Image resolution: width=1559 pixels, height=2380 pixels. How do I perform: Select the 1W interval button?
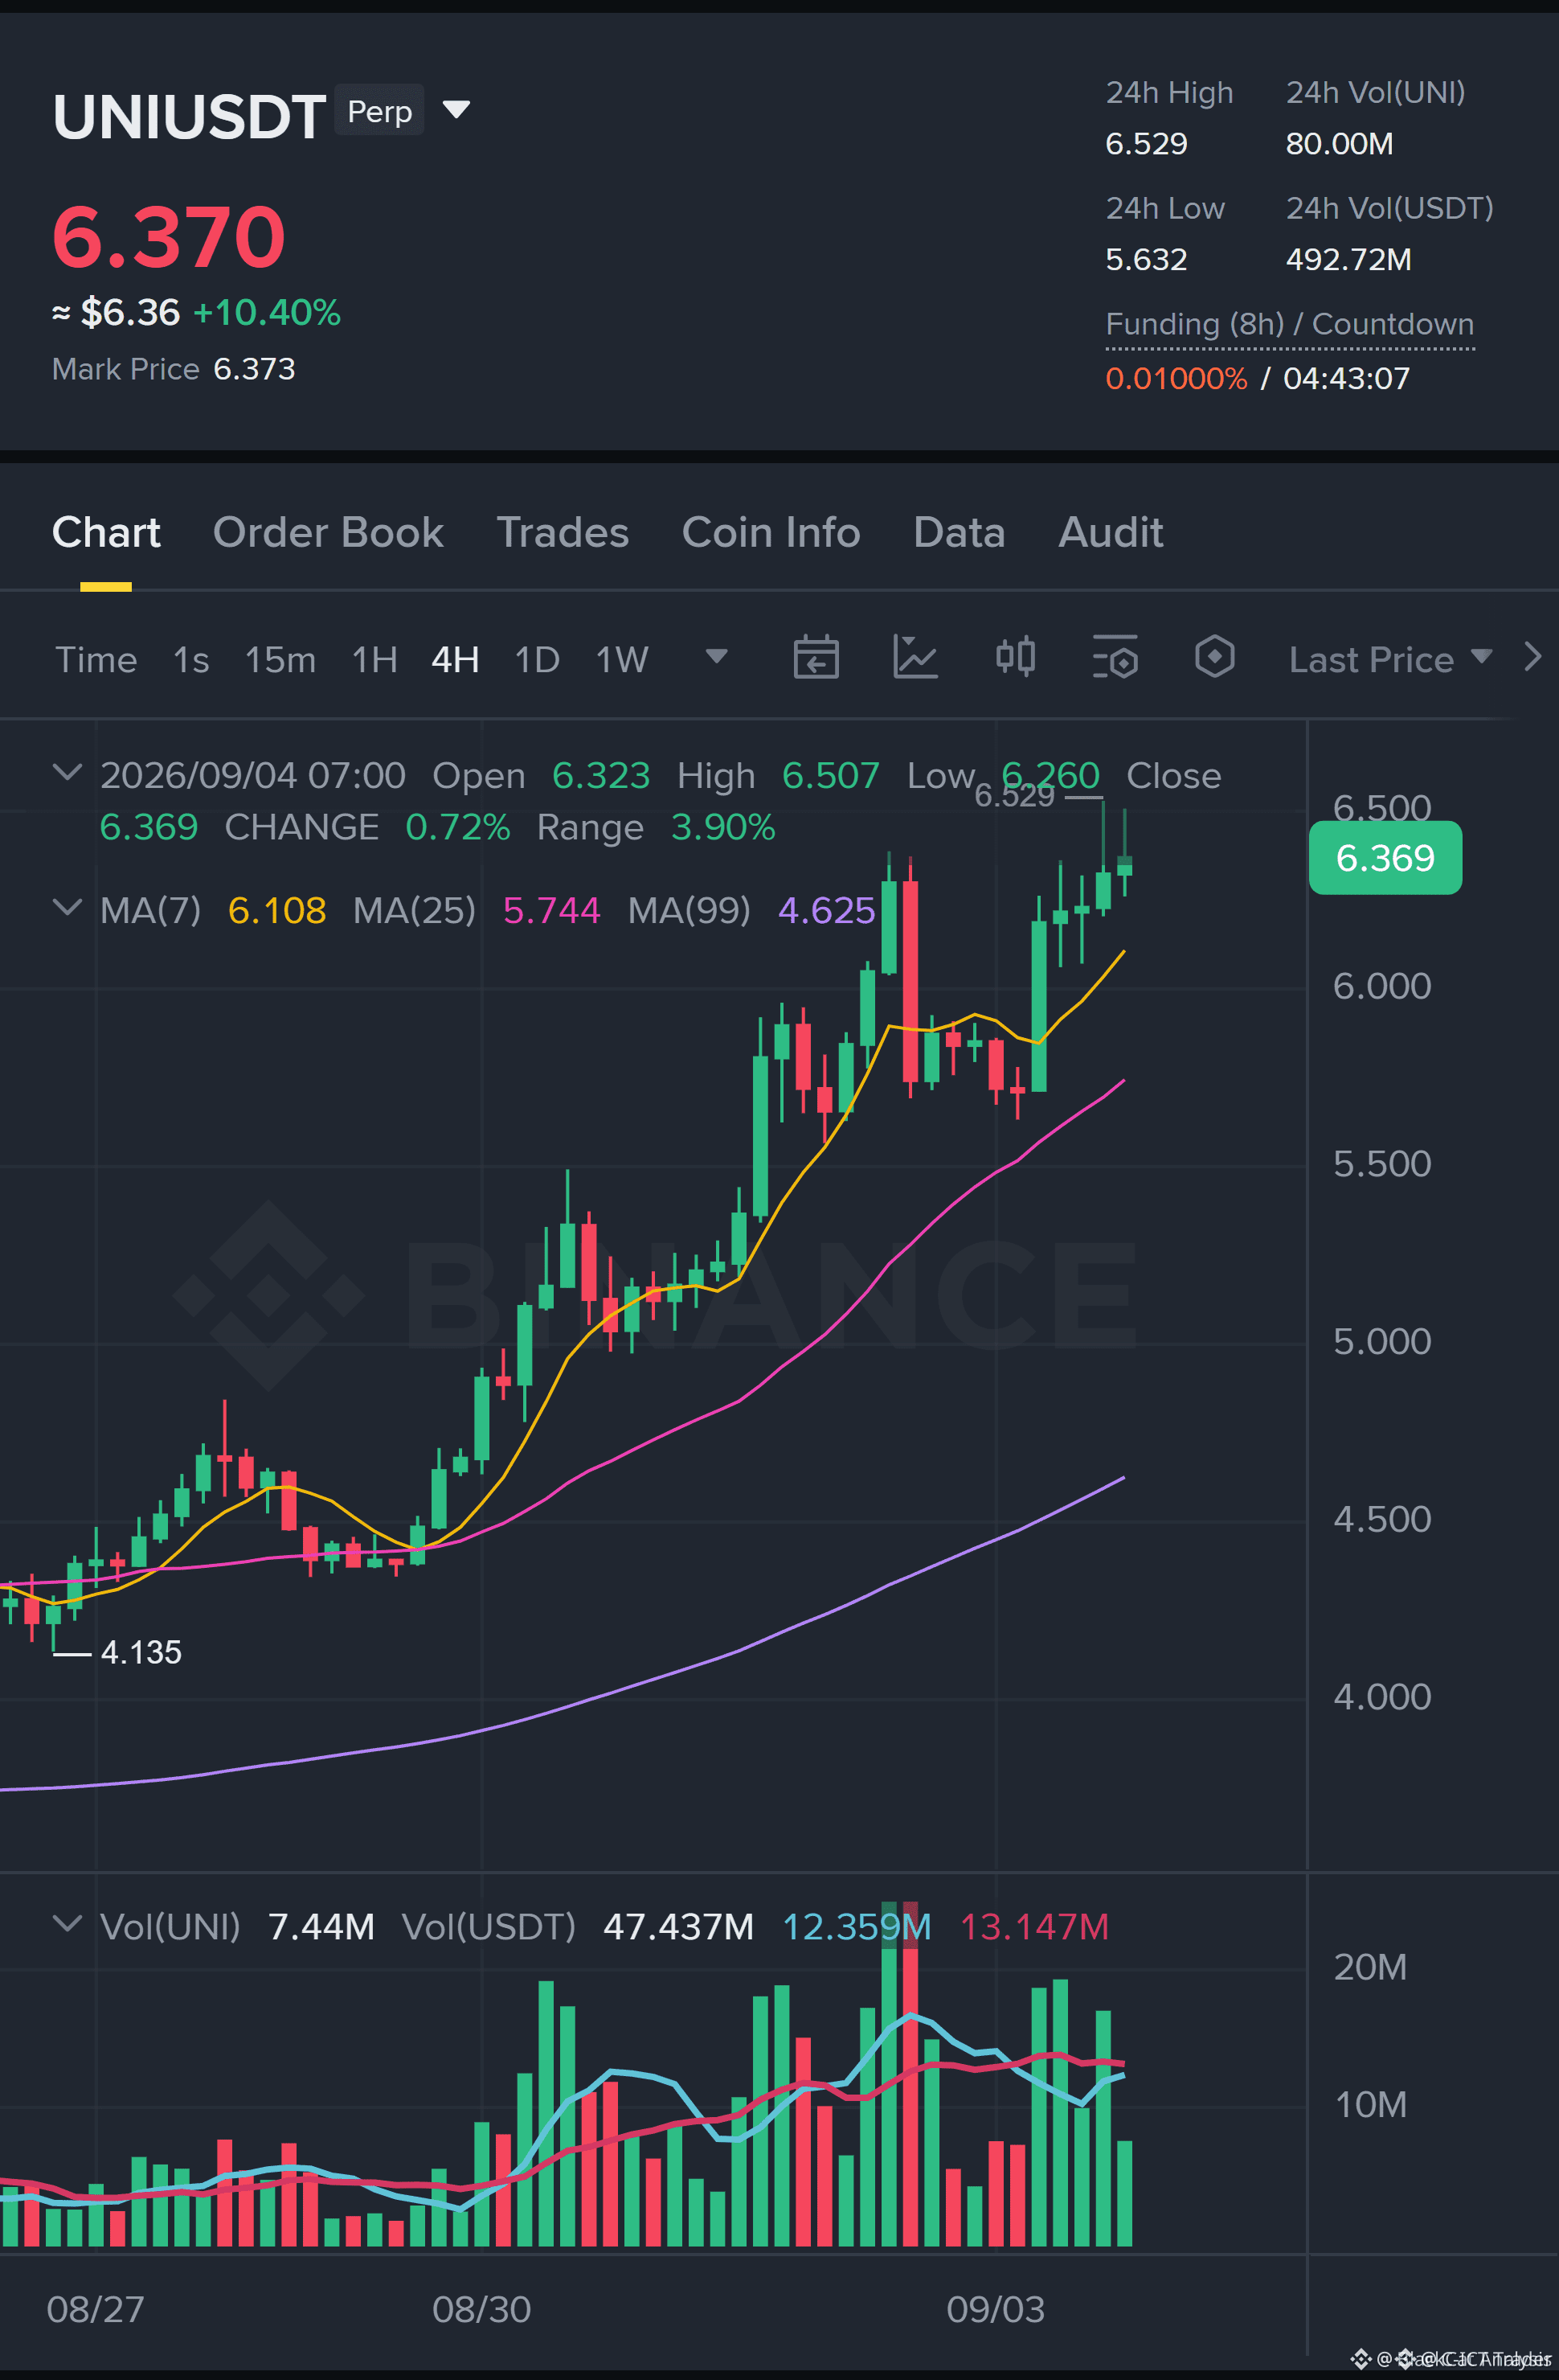click(x=622, y=660)
